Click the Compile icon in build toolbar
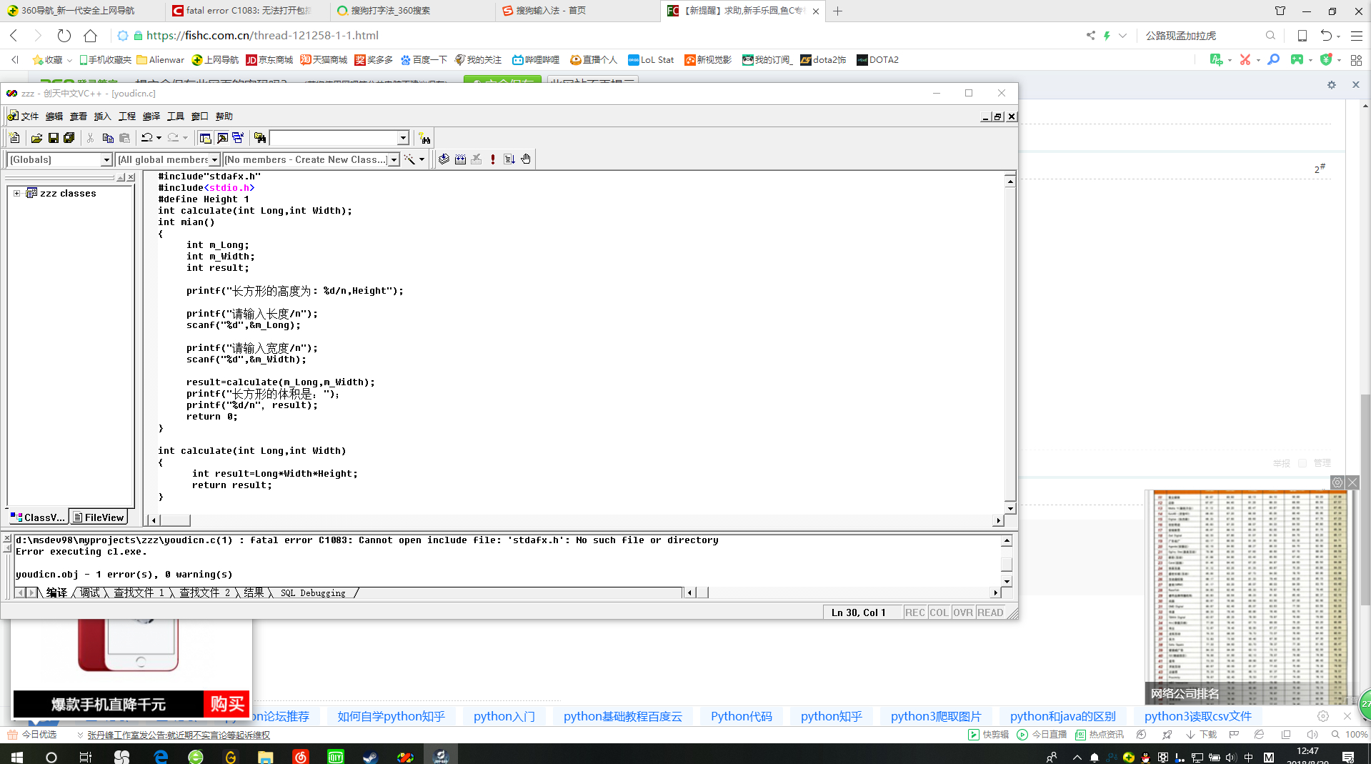1371x764 pixels. click(x=444, y=159)
